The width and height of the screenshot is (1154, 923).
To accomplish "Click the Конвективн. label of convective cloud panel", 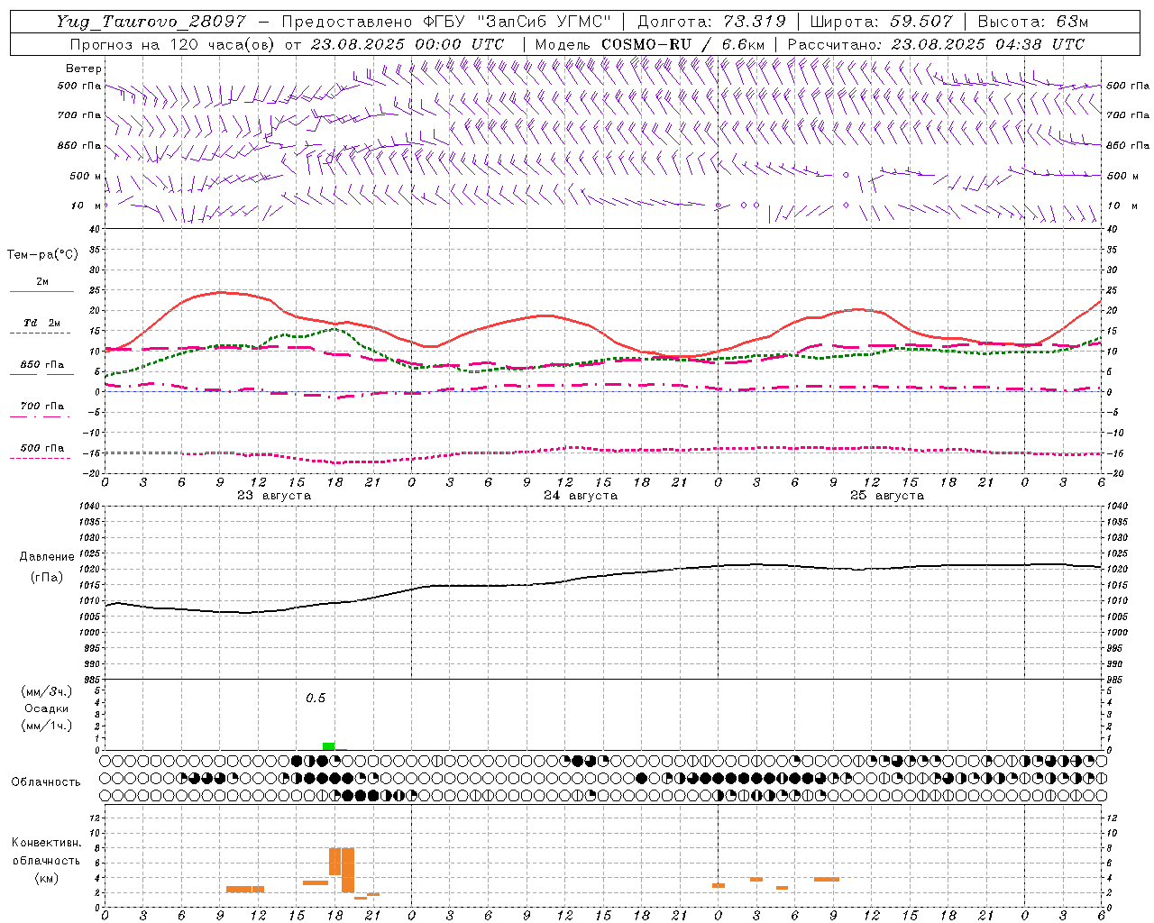I will point(47,843).
